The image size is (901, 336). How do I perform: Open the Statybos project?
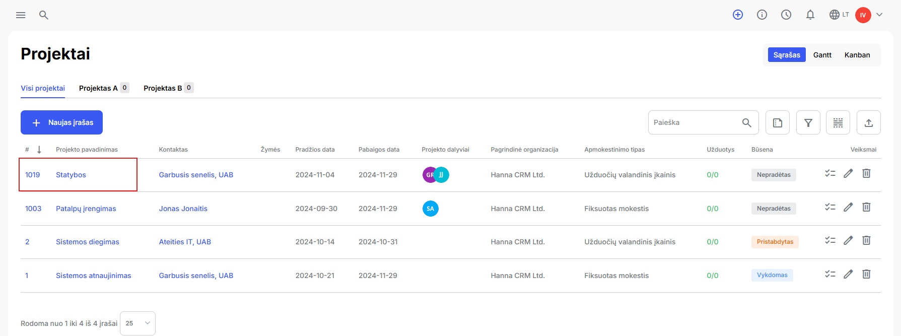click(71, 175)
